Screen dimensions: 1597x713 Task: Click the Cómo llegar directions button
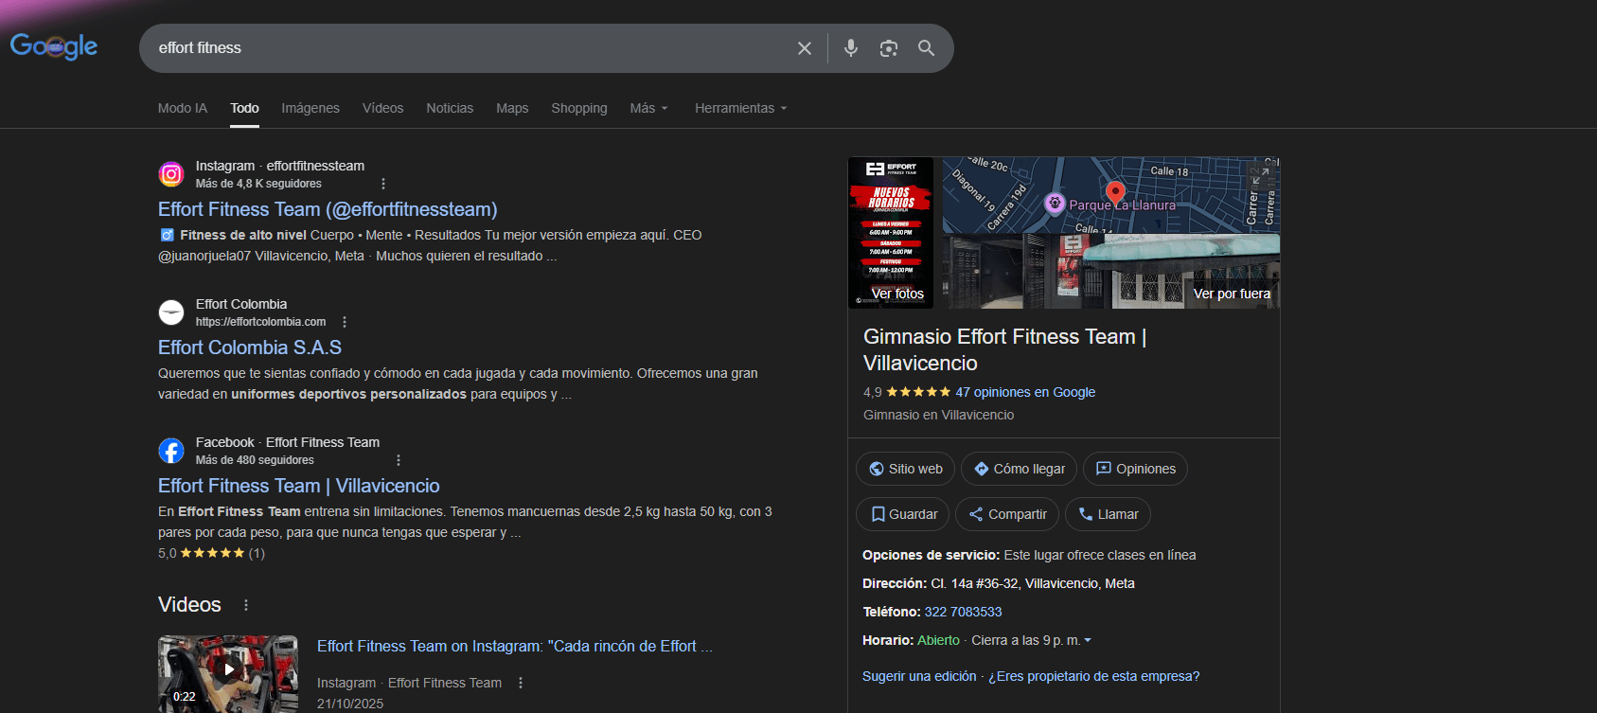[x=1019, y=469]
